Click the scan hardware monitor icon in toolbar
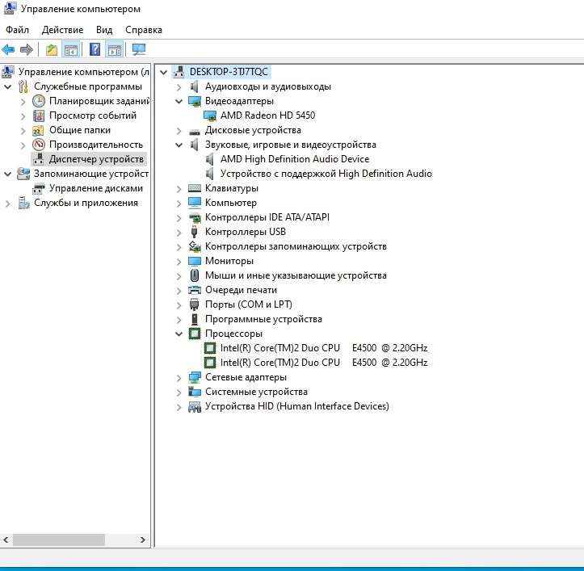This screenshot has height=571, width=584. tap(139, 50)
